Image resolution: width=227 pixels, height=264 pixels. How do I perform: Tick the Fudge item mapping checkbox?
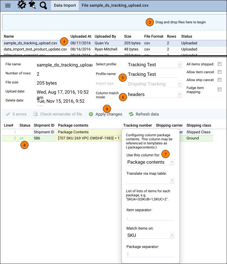pyautogui.click(x=219, y=89)
